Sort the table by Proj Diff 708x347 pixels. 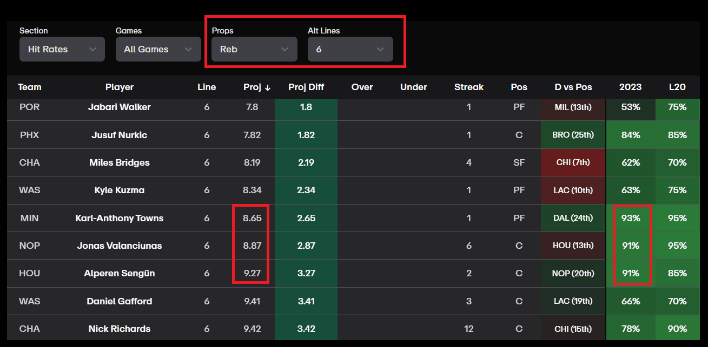306,87
